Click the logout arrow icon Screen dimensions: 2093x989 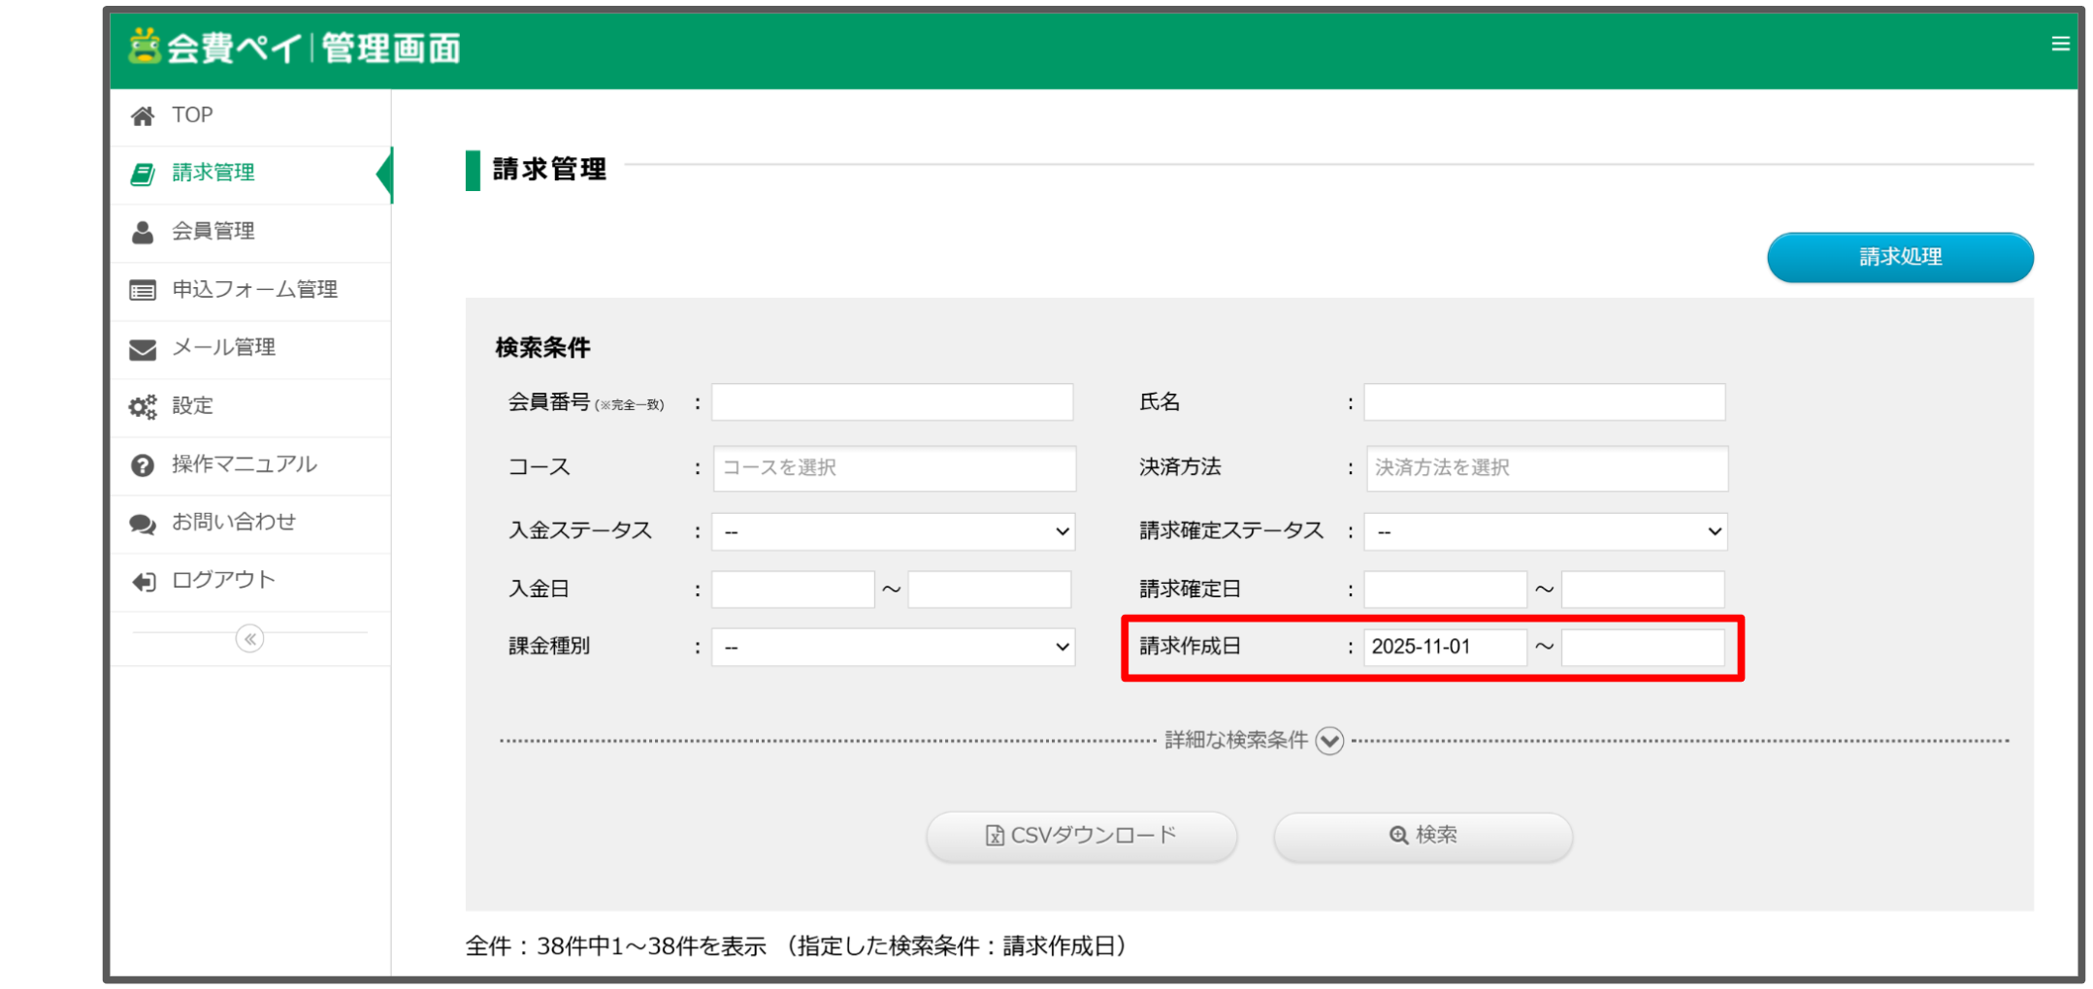coord(143,582)
